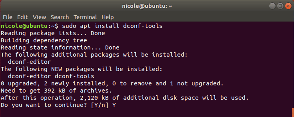Click the green nicole@ubuntu prompt text

point(24,26)
